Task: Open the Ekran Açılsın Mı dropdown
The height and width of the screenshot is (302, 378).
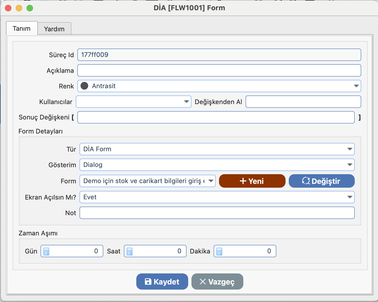Action: [x=350, y=197]
